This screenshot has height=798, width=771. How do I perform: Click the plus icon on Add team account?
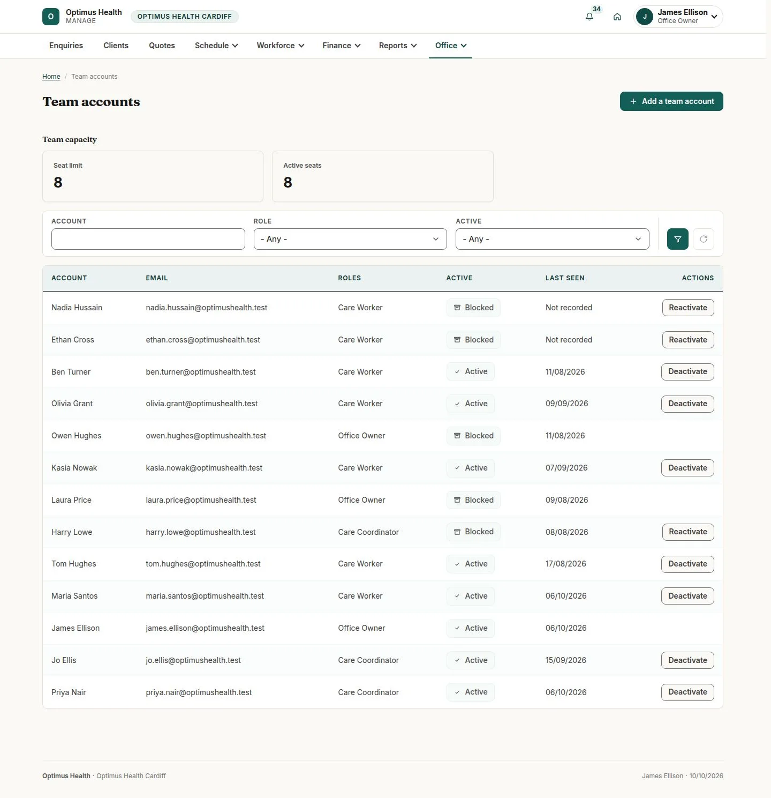[633, 101]
